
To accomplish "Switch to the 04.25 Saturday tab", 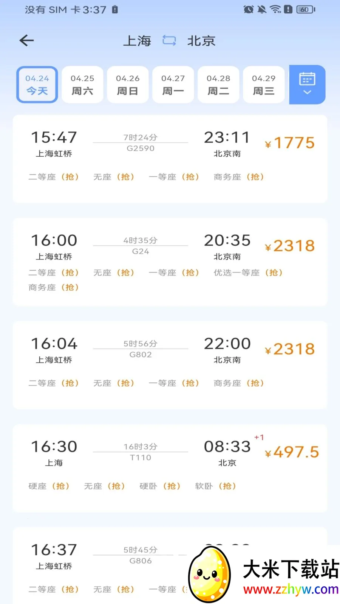I will 82,85.
